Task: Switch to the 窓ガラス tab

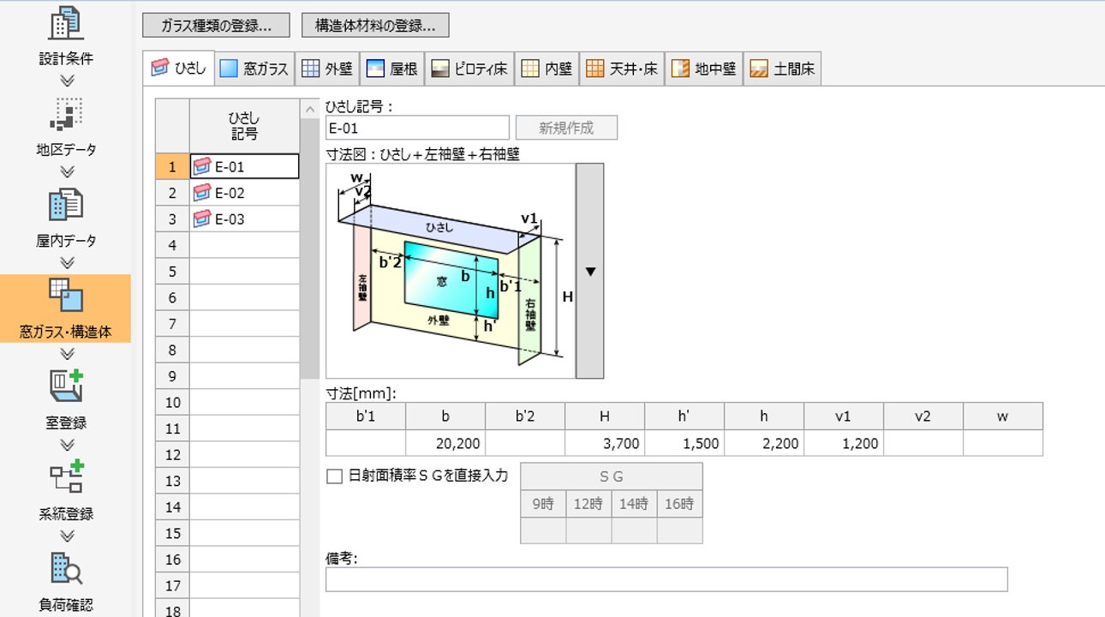Action: pyautogui.click(x=254, y=69)
